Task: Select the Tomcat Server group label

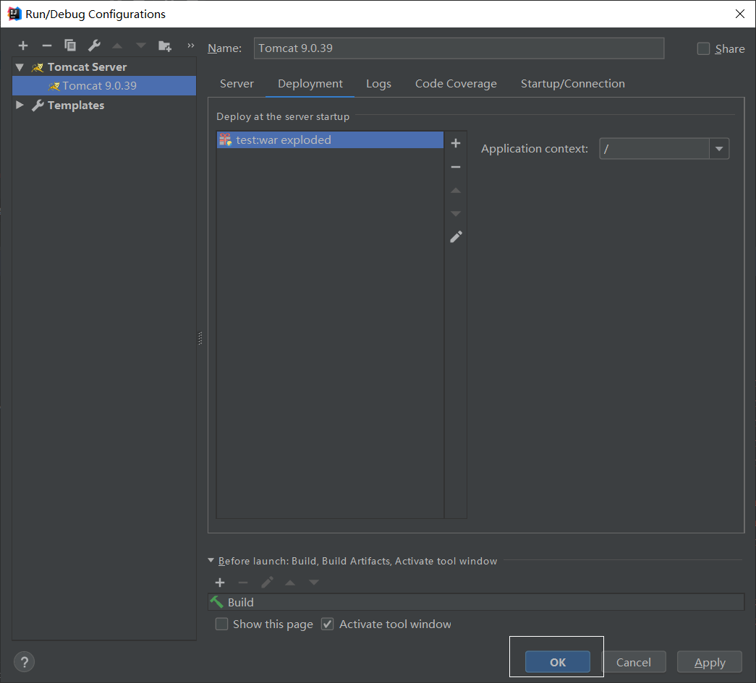Action: click(87, 67)
